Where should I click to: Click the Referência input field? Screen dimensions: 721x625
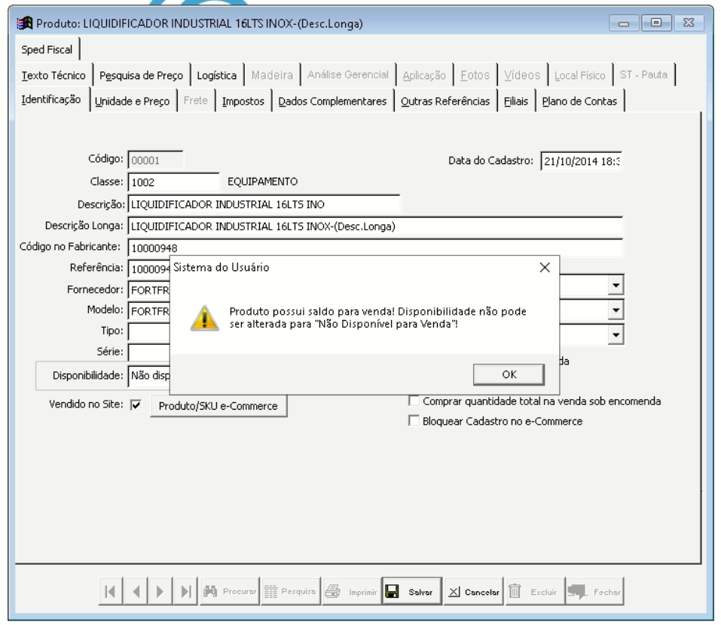149,269
